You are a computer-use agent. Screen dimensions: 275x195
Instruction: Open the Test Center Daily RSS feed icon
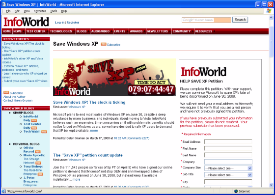[34, 128]
